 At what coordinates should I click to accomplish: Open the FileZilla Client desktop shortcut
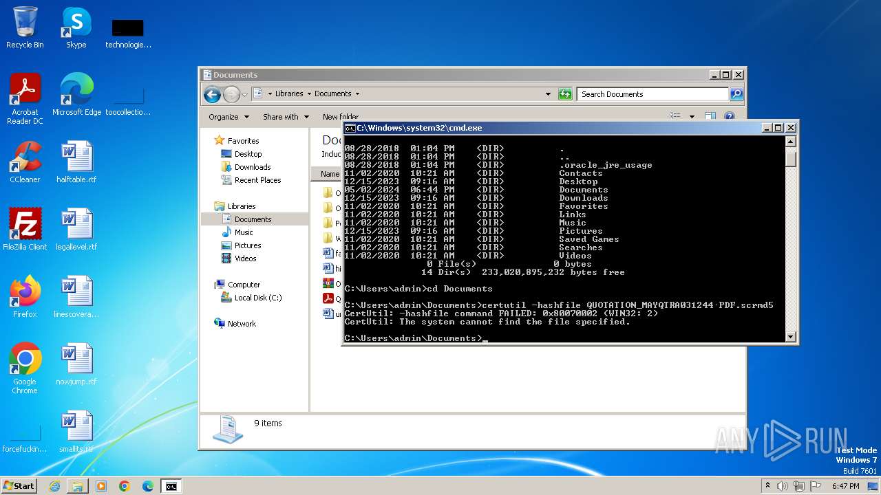pos(25,230)
